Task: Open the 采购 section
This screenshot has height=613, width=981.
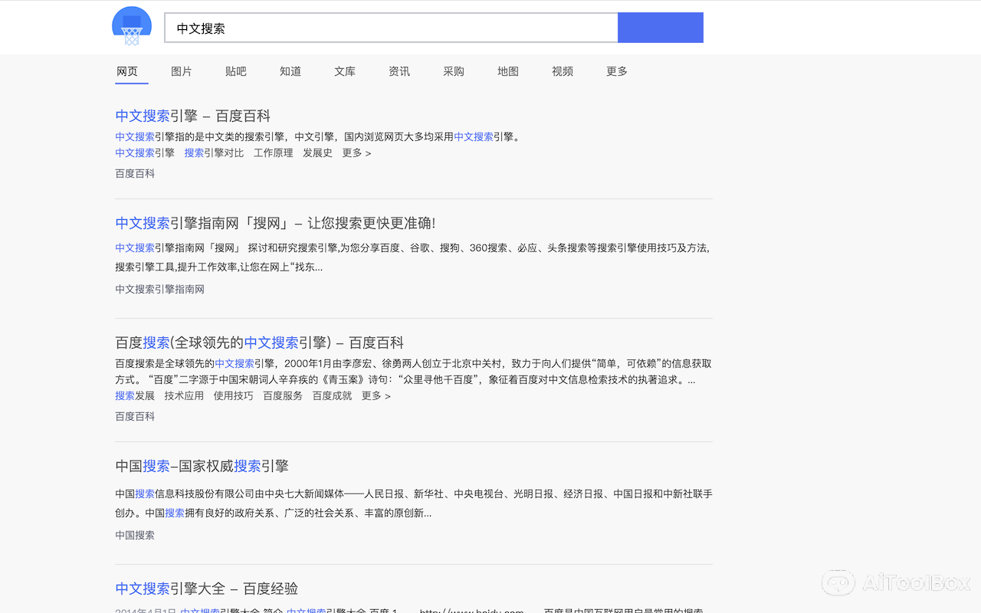Action: [x=454, y=71]
